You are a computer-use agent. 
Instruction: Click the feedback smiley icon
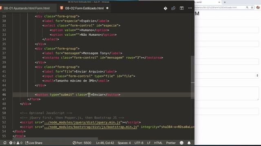click(181, 143)
